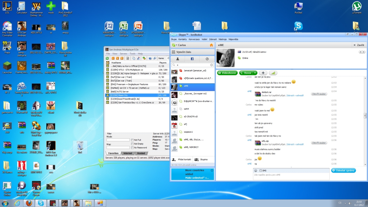Click the orange checkmark Add Server icon in SA-MP
Viewport: 368px width, 207px height.
coord(113,58)
